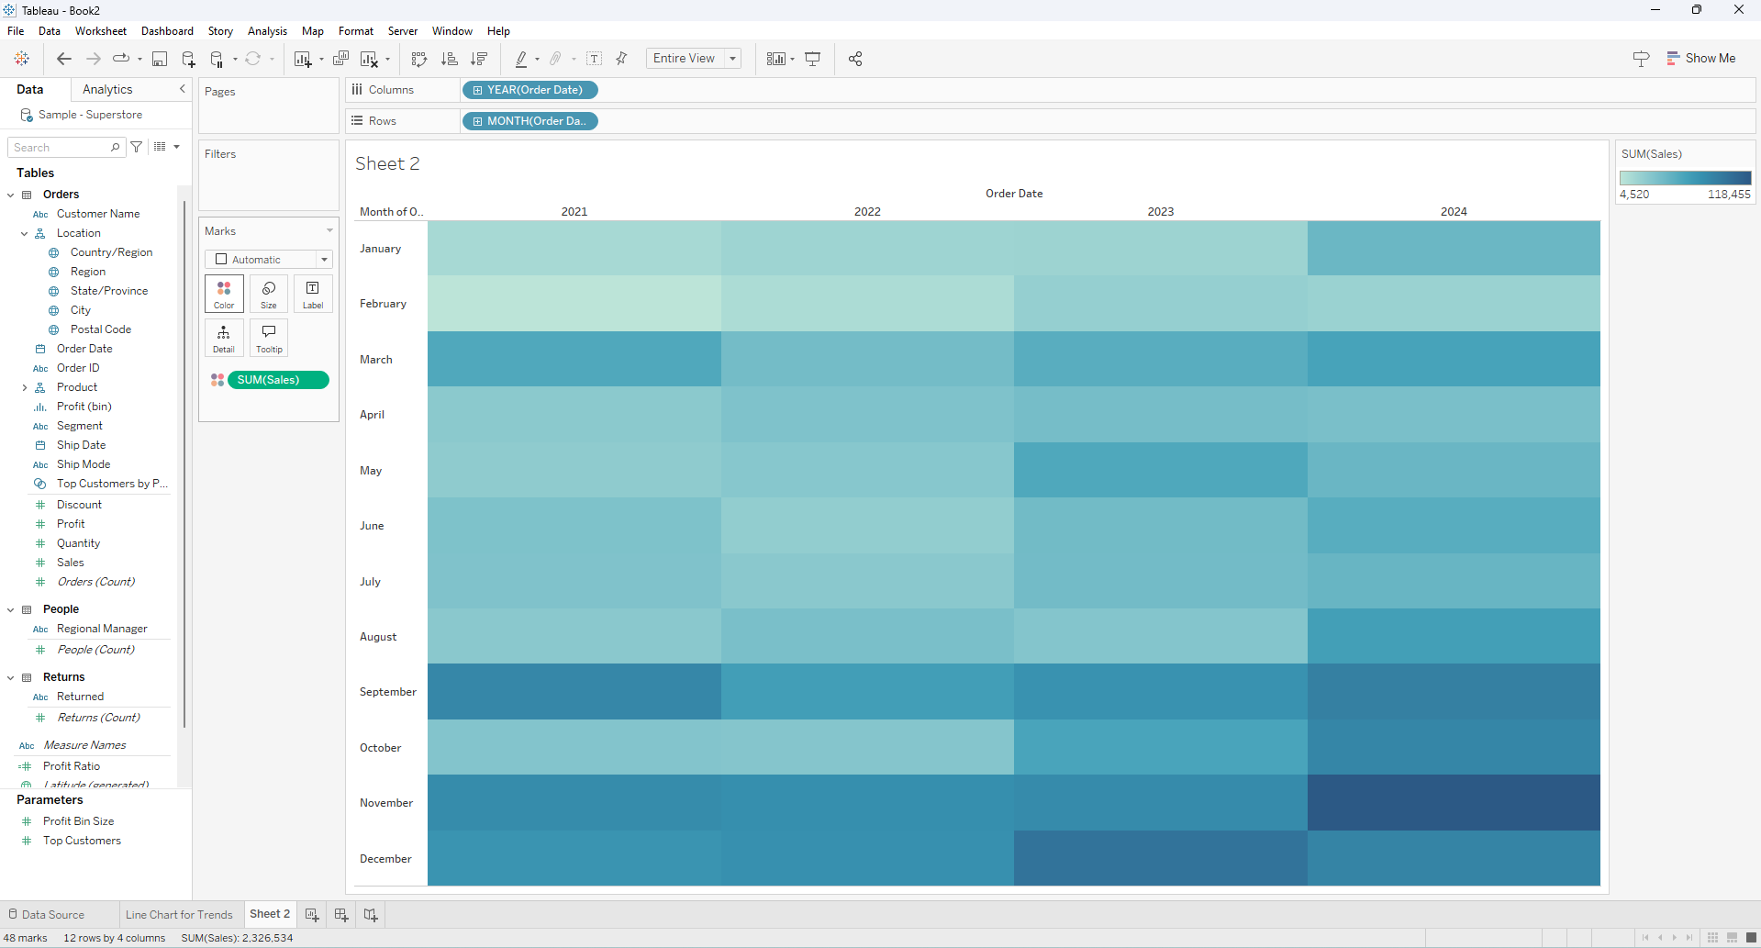Enter Presentation Mode
This screenshot has width=1761, height=948.
coord(813,59)
